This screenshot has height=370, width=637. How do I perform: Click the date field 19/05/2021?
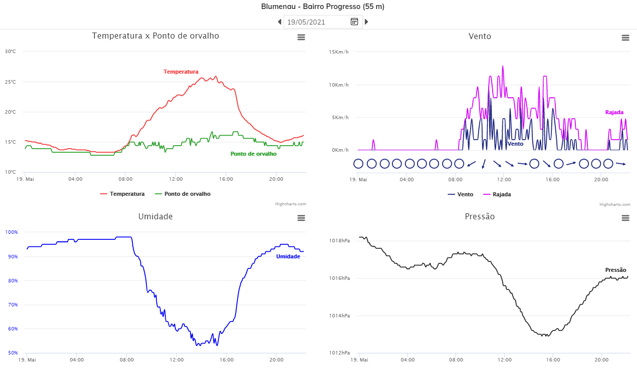pos(316,22)
